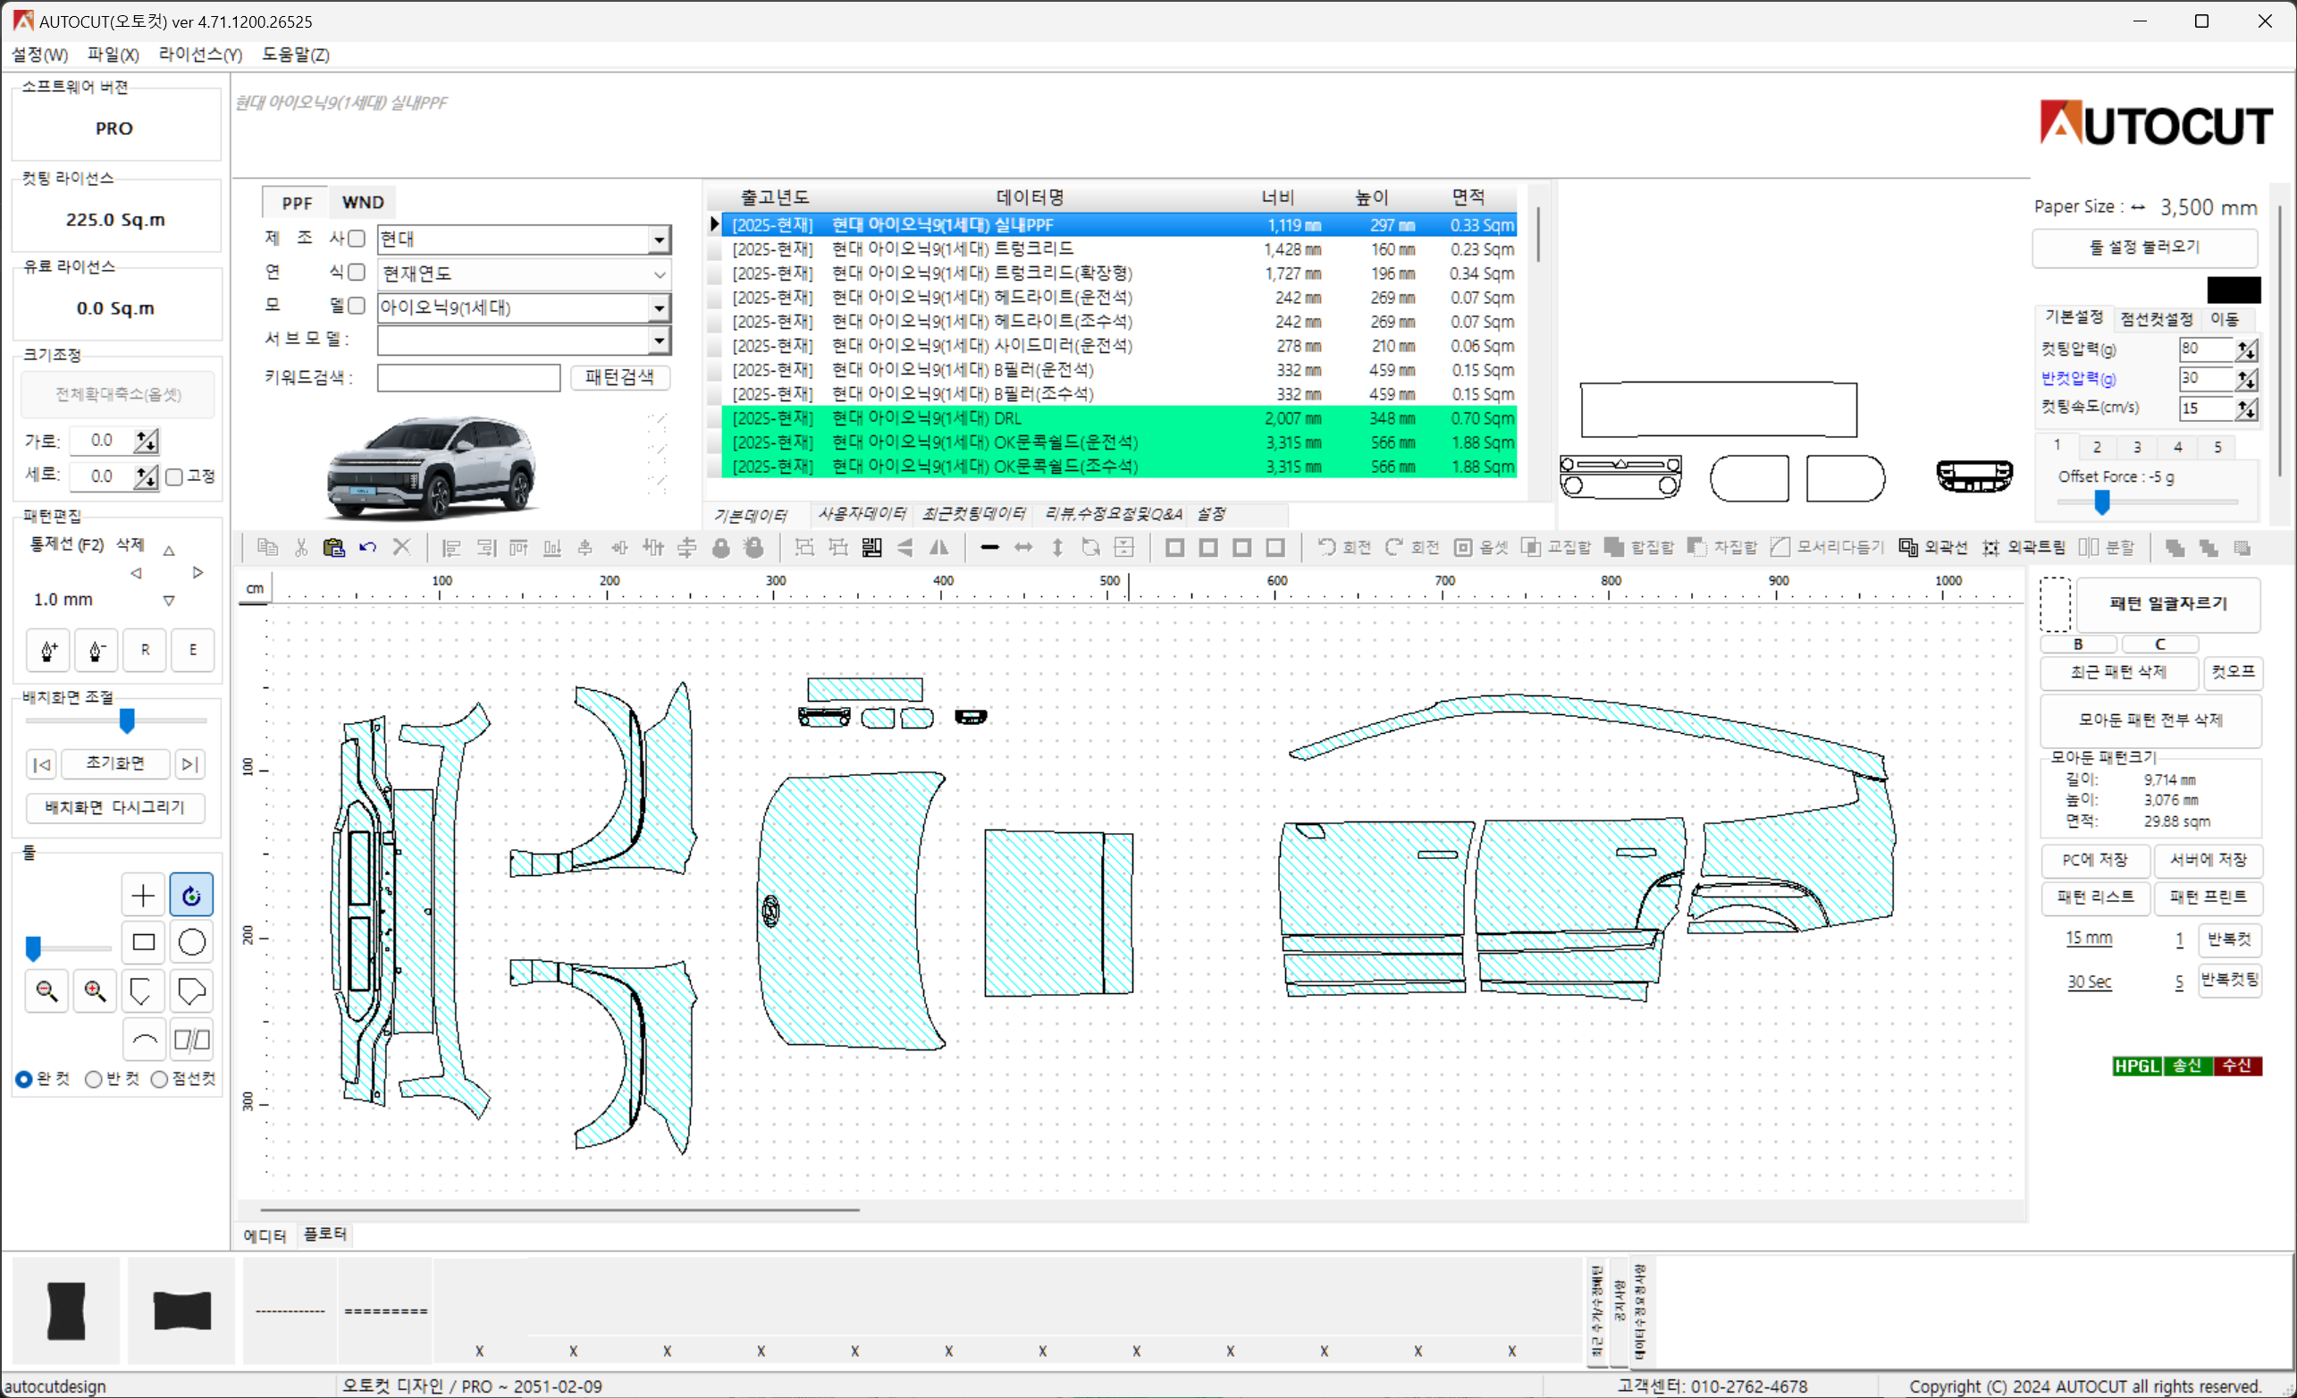Tick the 연식 checkbox
Screen dimensions: 2297x1398
356,273
